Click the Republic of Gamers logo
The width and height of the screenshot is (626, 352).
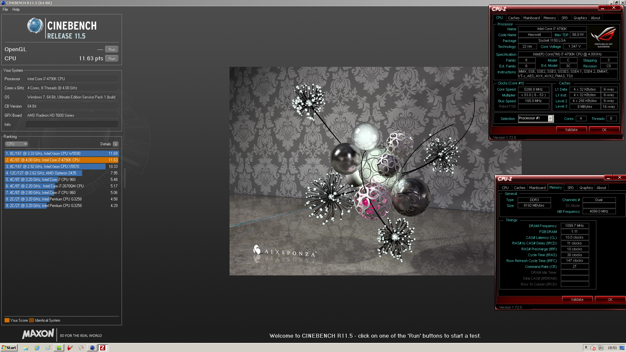click(604, 37)
